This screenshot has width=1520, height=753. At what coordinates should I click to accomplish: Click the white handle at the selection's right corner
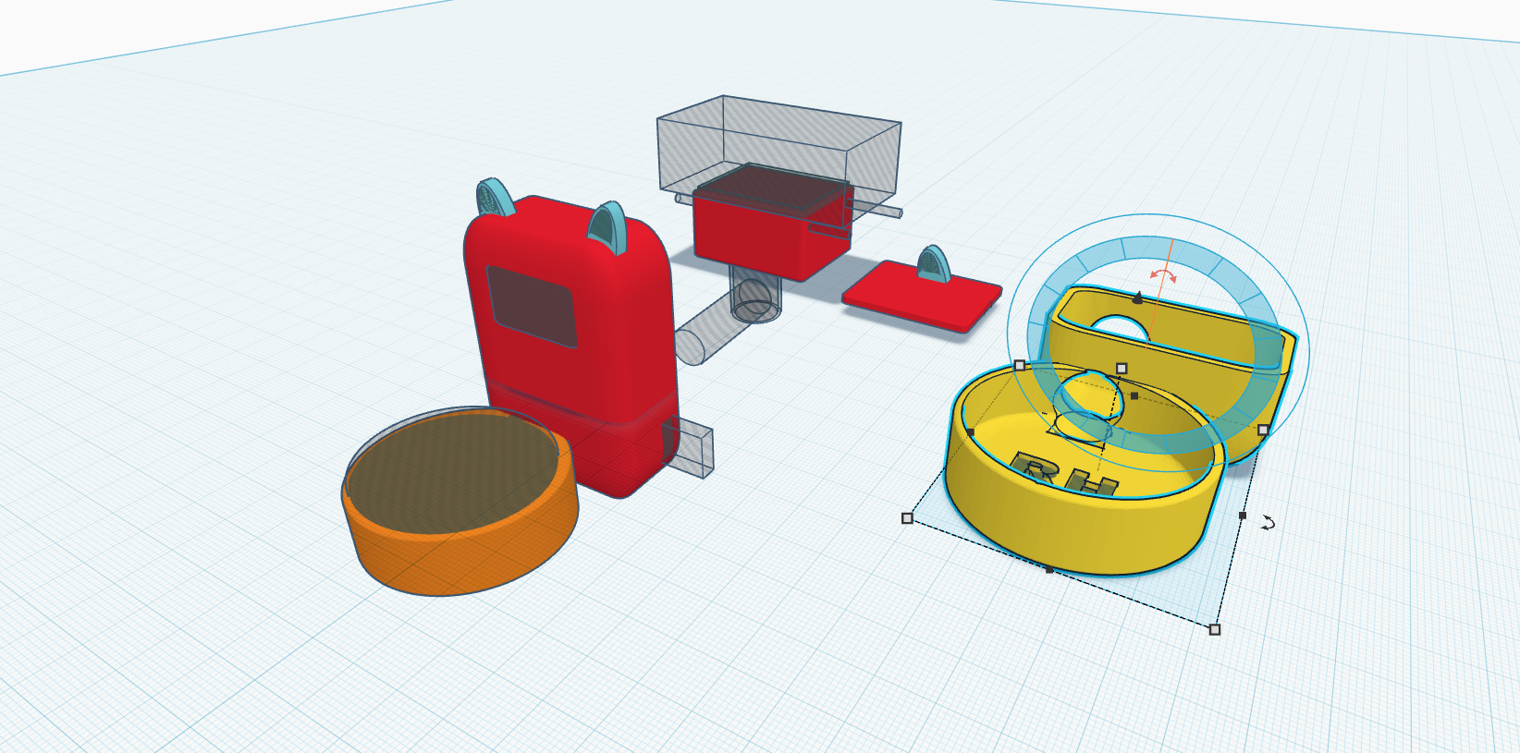[1263, 430]
